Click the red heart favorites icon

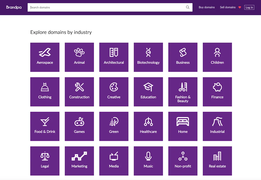(240, 7)
